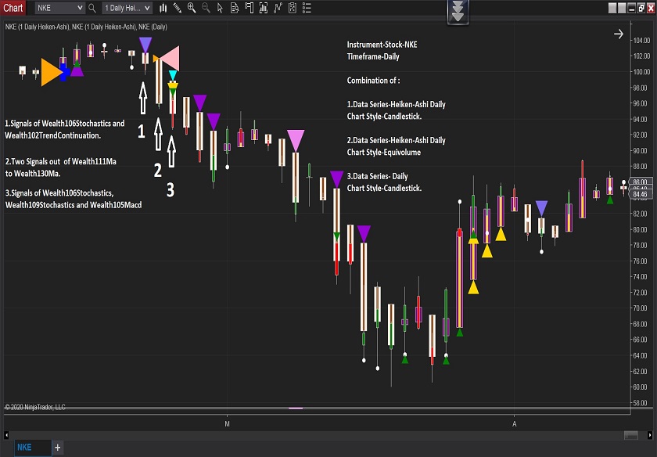Click the right-arrow scroll-to-latest button
Screen dimensions: 657x457
[x=619, y=34]
